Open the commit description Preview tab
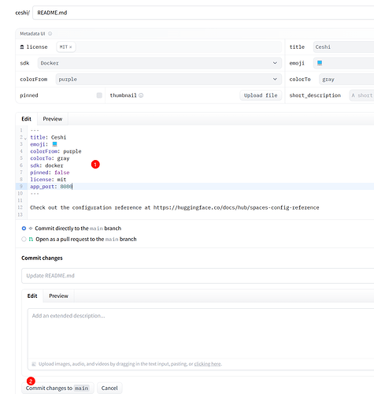 coord(58,295)
